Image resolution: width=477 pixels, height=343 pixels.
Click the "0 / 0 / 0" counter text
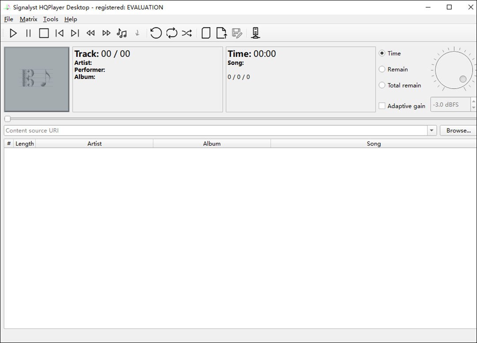pyautogui.click(x=239, y=77)
